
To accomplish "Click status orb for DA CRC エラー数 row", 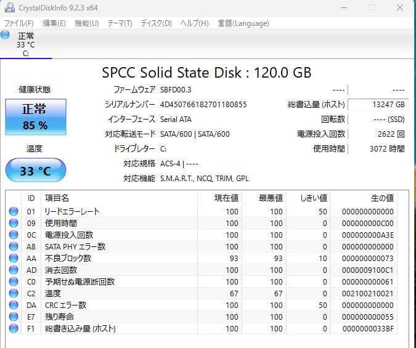I will tap(14, 305).
